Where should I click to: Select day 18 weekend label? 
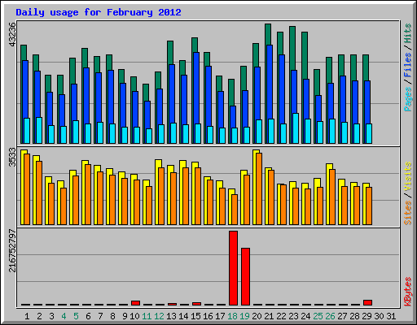(x=232, y=316)
